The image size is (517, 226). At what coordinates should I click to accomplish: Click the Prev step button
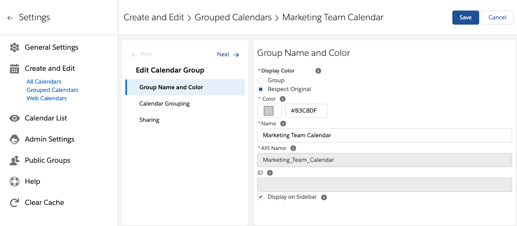pos(142,55)
